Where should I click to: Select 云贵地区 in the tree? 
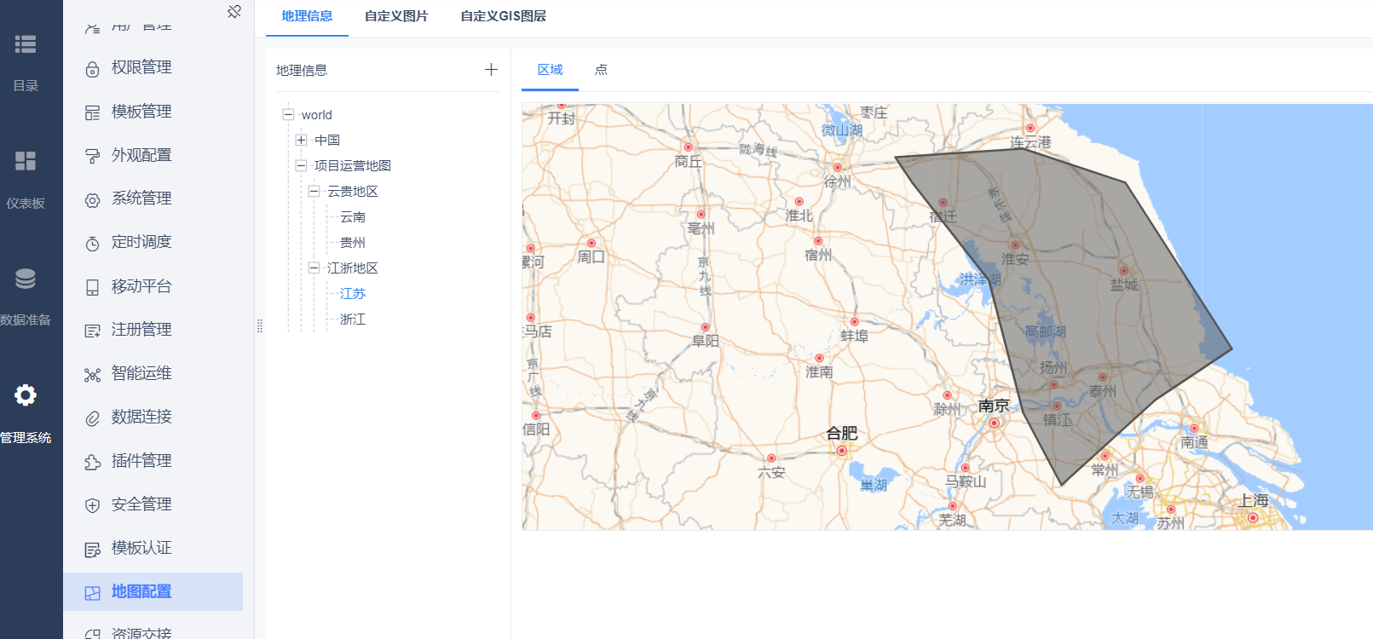click(353, 191)
